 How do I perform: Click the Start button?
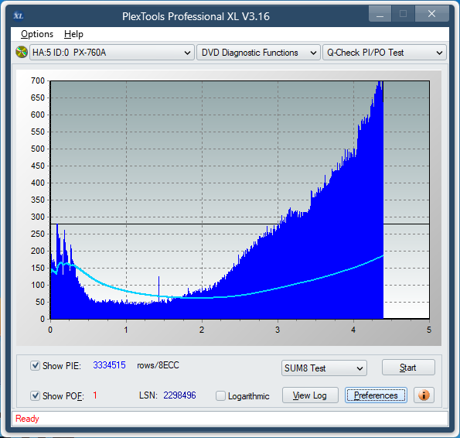408,368
